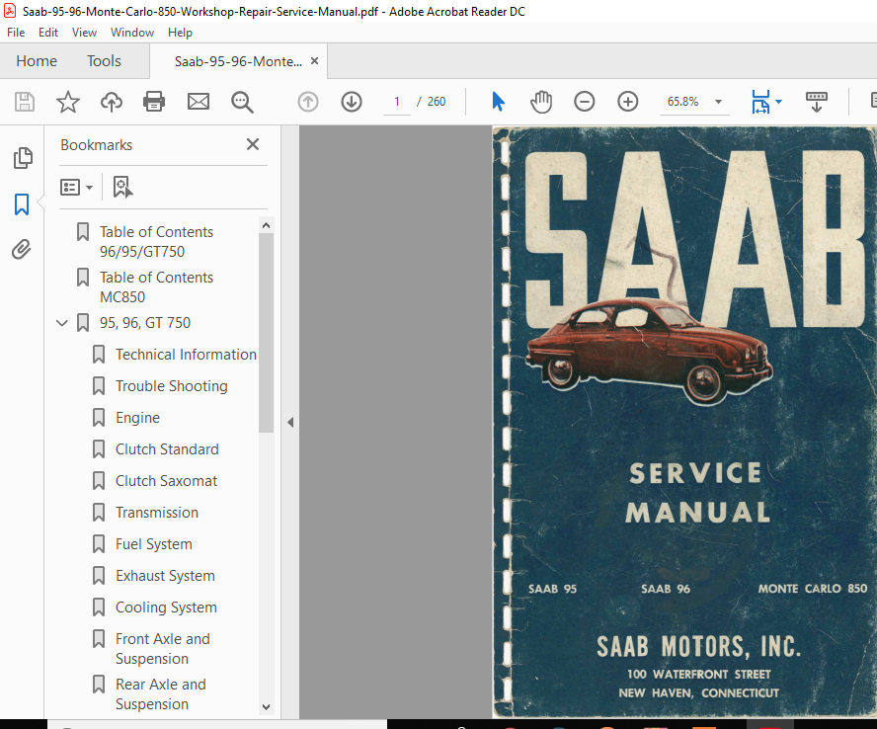The image size is (877, 729).
Task: Jump to Exhaust System bookmark
Action: (165, 576)
